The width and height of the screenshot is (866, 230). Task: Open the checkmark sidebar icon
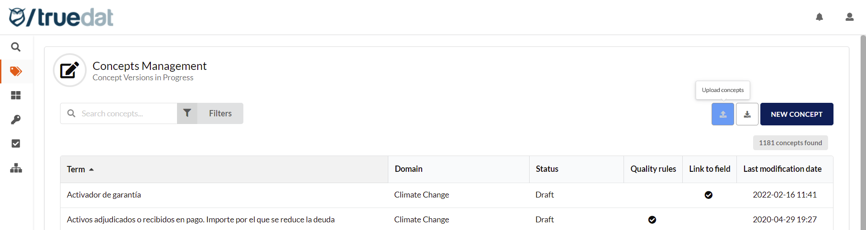point(16,143)
